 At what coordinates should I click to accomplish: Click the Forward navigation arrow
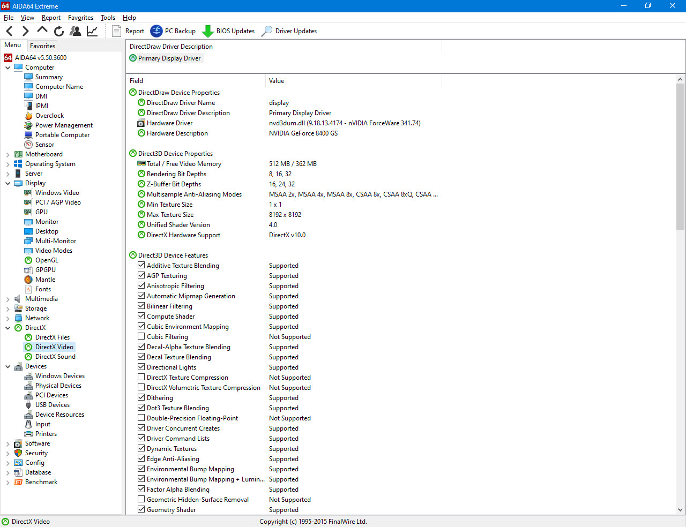[25, 31]
